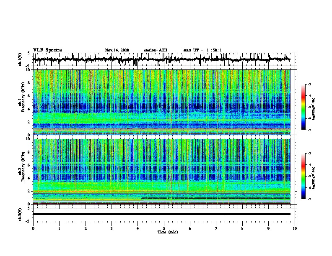This screenshot has width=332, height=256.
Task: Click the "station=ATH" header label
Action: tap(156, 50)
